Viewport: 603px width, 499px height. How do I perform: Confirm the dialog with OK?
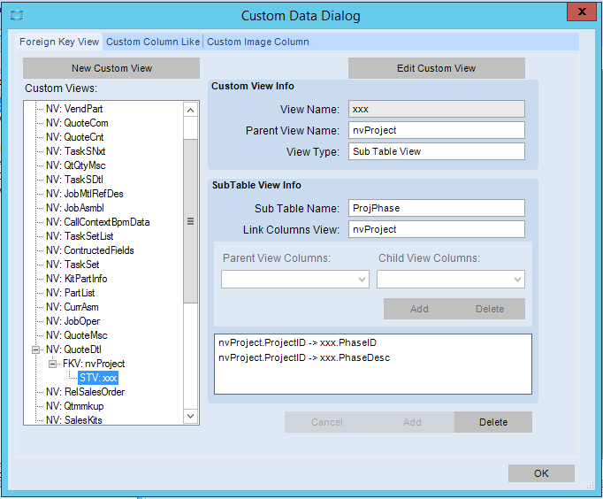(541, 473)
